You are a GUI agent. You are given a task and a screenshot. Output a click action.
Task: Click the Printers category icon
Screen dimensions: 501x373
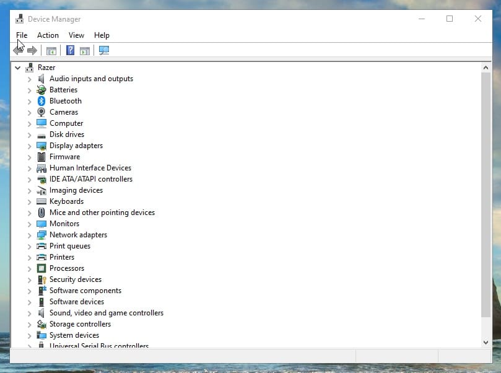click(x=41, y=257)
